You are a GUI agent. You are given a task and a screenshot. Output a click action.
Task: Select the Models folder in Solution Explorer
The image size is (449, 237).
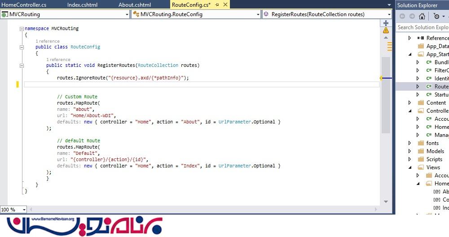click(x=435, y=151)
